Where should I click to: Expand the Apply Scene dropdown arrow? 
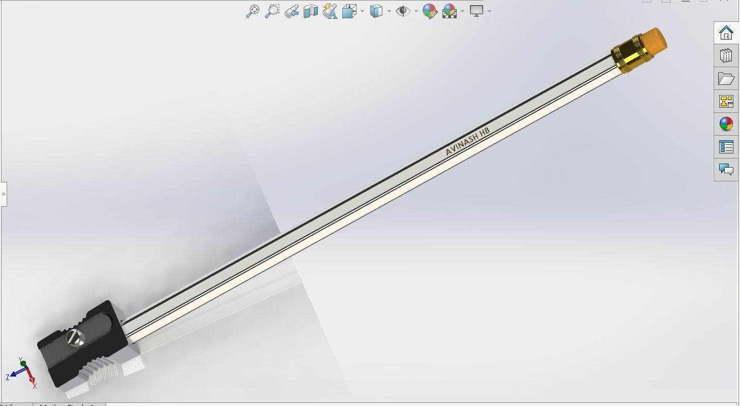coord(462,11)
